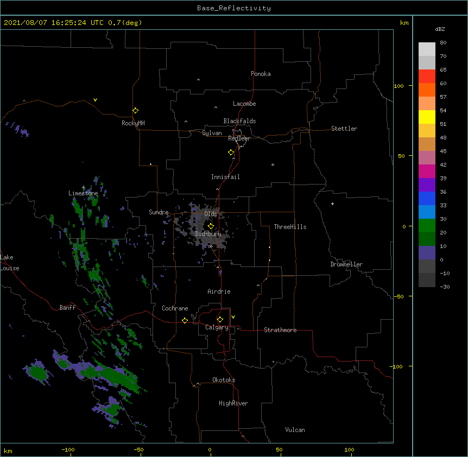The height and width of the screenshot is (457, 468).
Task: Click the light gray 70-80 dBZ swatch
Action: coord(427,49)
